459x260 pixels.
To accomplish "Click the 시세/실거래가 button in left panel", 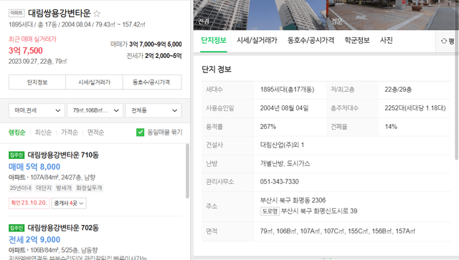I will coord(94,82).
